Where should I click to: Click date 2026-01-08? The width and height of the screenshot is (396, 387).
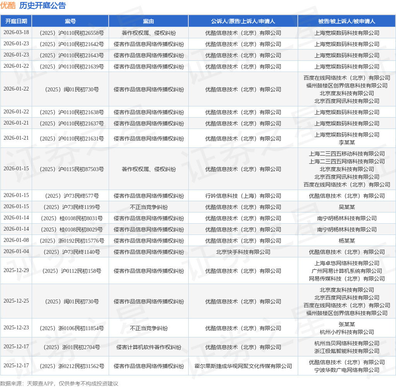tap(16, 240)
